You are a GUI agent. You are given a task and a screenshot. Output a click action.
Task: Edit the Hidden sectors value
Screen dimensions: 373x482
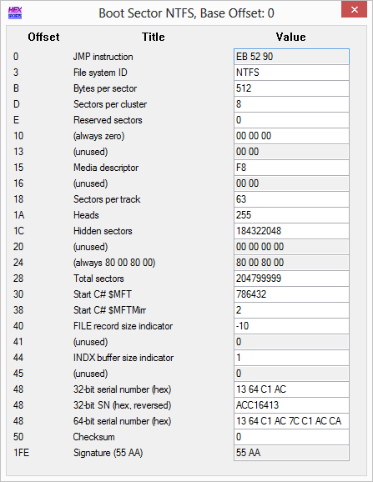(x=291, y=231)
